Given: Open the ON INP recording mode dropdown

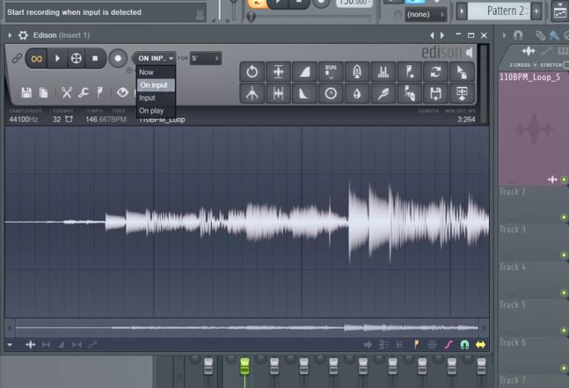Looking at the screenshot, I should coord(155,58).
